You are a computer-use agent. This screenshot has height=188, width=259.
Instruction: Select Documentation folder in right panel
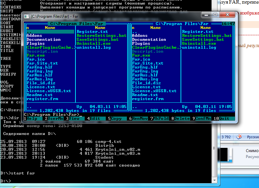tap(149, 40)
